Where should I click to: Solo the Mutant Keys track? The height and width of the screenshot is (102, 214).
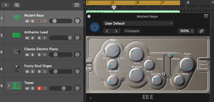[x=32, y=21]
